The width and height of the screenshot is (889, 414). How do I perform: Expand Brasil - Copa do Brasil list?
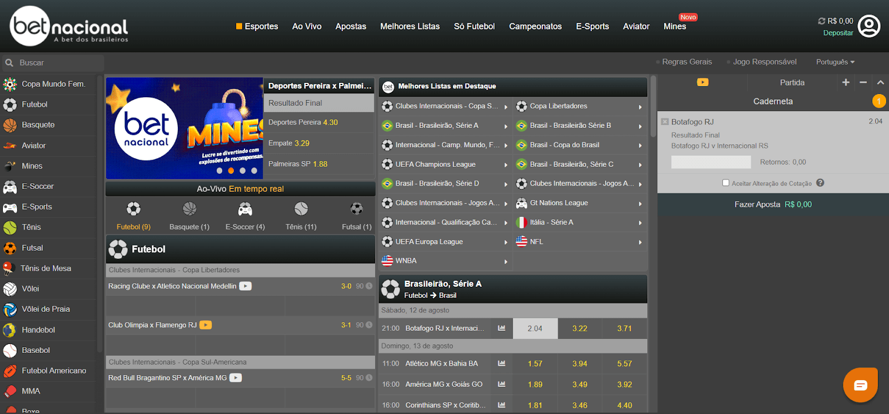pyautogui.click(x=580, y=145)
